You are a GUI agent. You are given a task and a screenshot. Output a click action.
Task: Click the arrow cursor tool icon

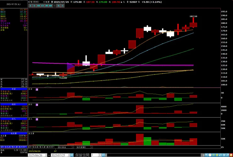[x=207, y=155]
